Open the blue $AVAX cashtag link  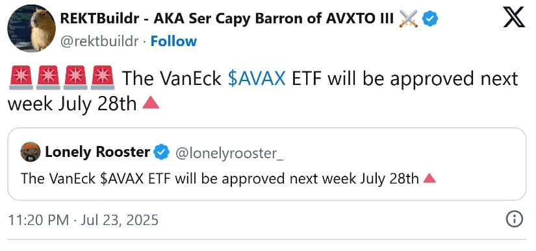257,78
